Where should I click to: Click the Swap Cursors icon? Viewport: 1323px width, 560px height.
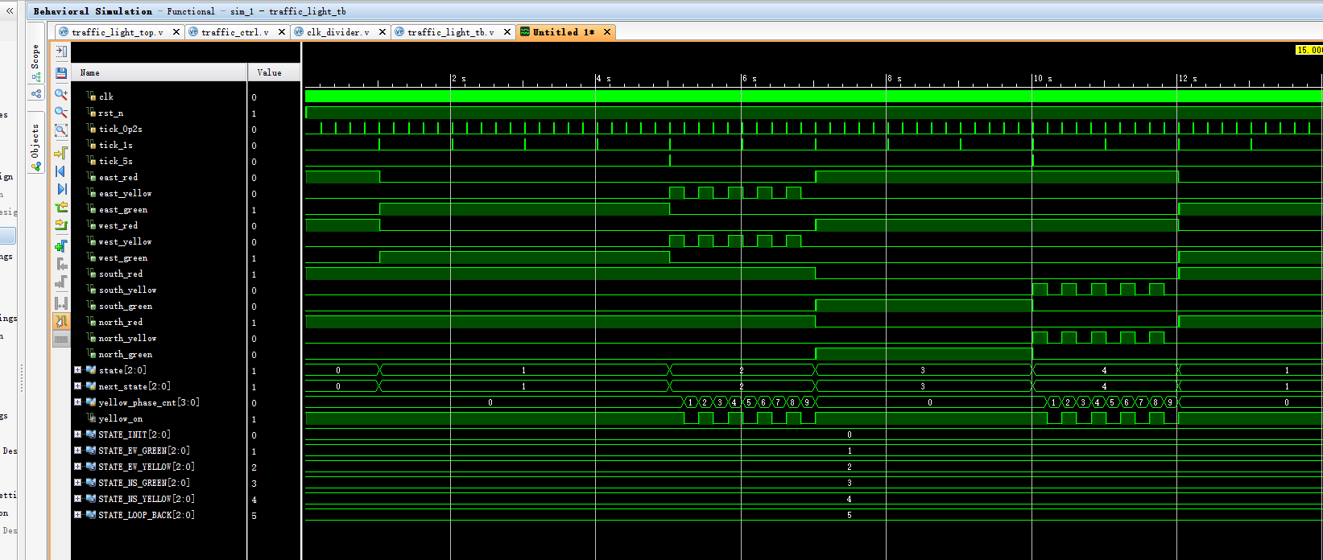tap(61, 303)
